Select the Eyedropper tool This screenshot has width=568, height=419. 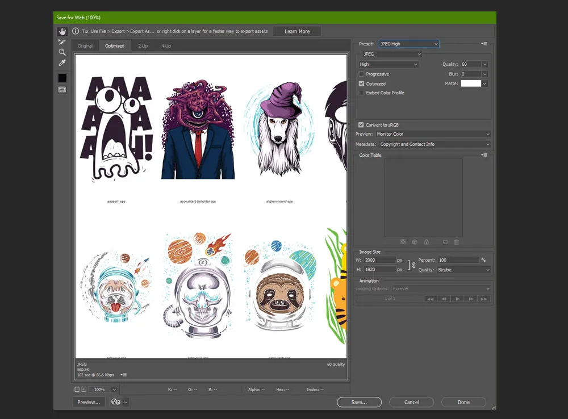point(62,63)
